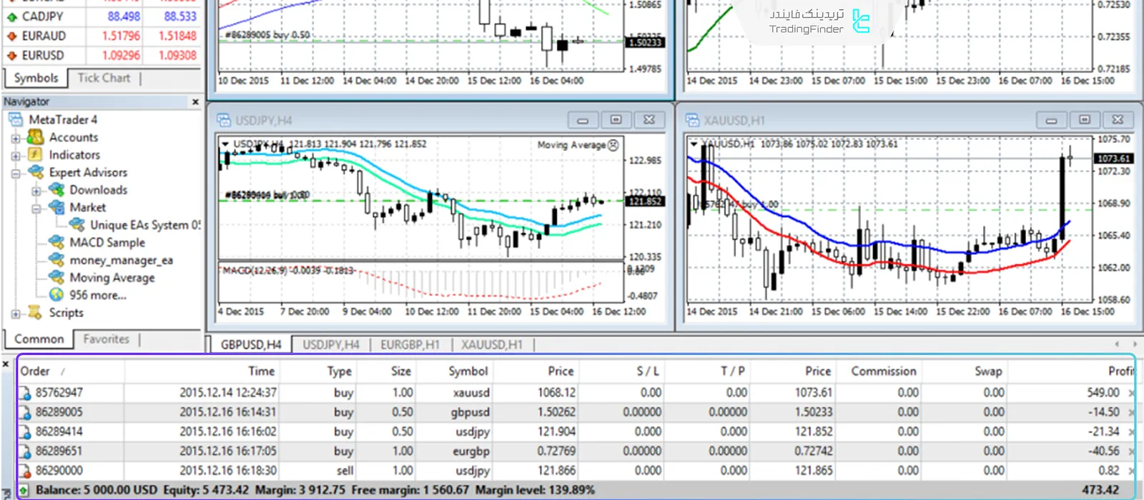
Task: Click the Moving Average smiley icon on USDJPY chart
Action: (613, 145)
